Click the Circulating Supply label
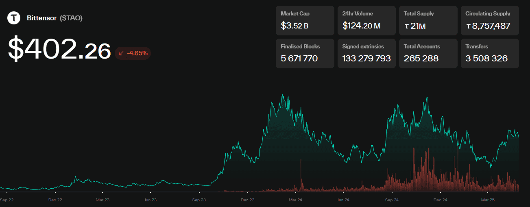 (x=488, y=13)
